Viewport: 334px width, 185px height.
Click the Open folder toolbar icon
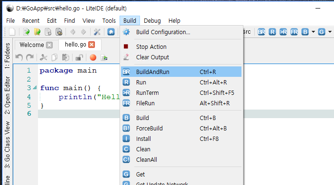[37, 32]
